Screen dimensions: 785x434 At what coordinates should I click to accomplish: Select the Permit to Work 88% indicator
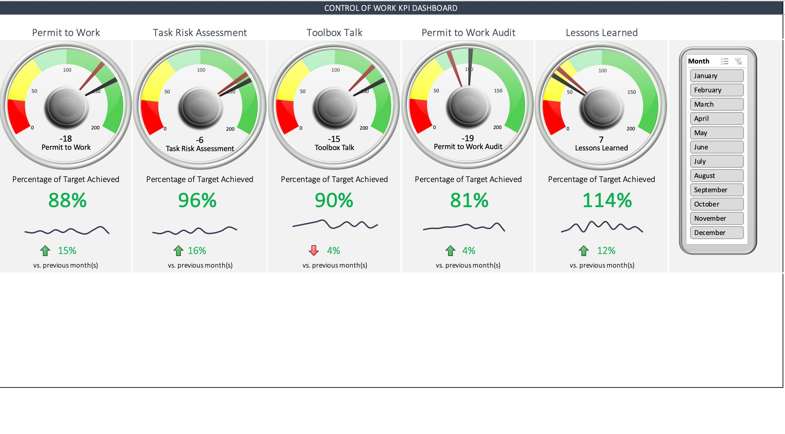(67, 200)
